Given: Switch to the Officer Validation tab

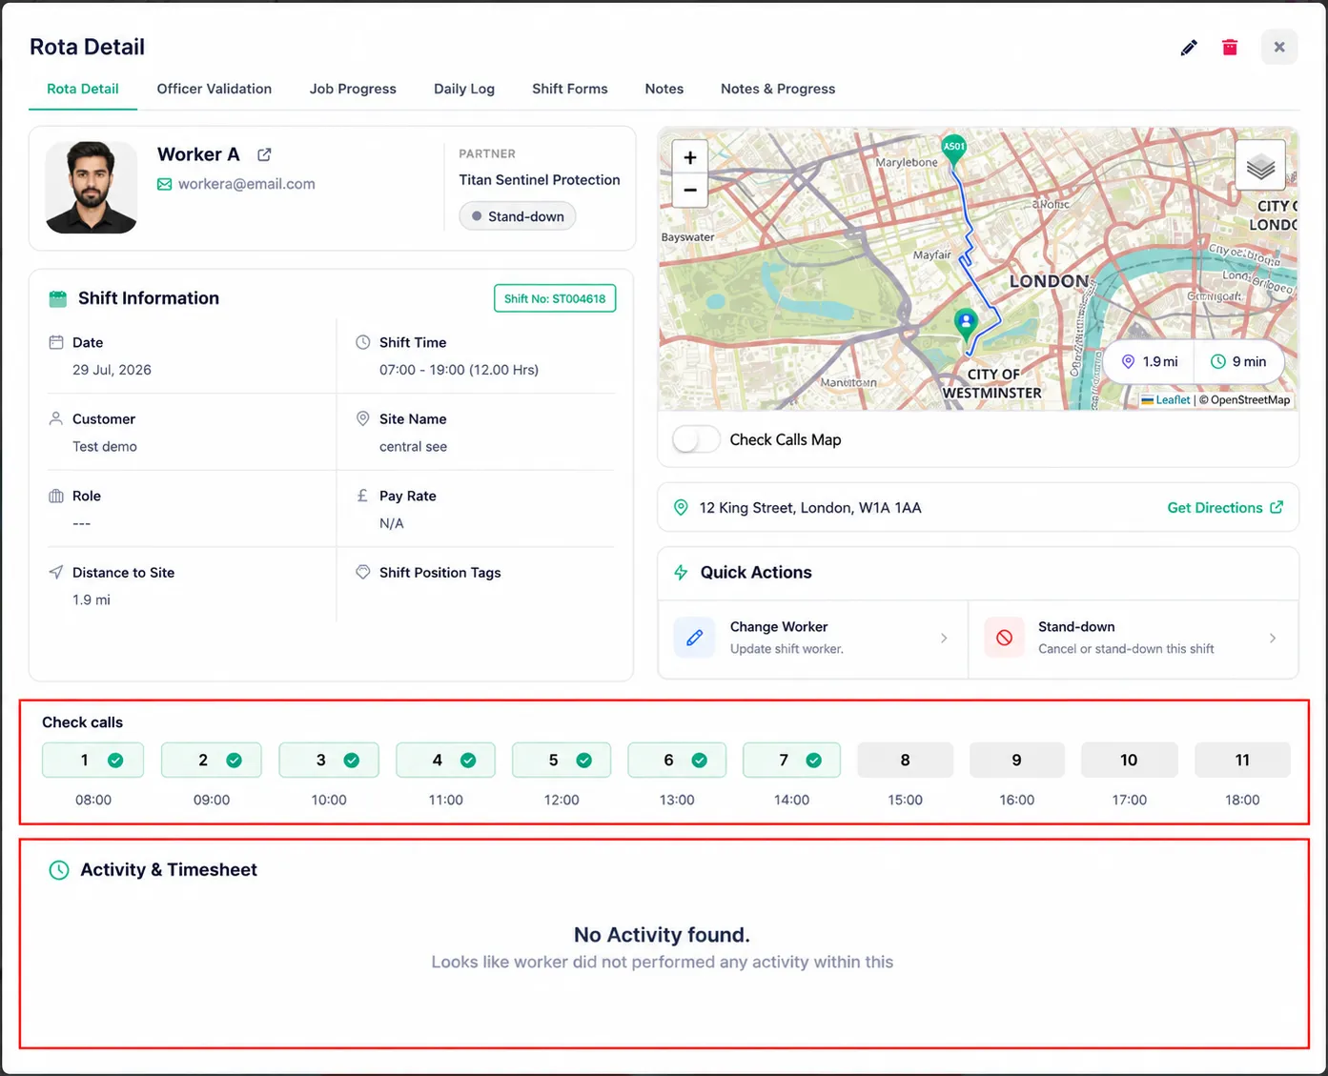Looking at the screenshot, I should pos(215,89).
